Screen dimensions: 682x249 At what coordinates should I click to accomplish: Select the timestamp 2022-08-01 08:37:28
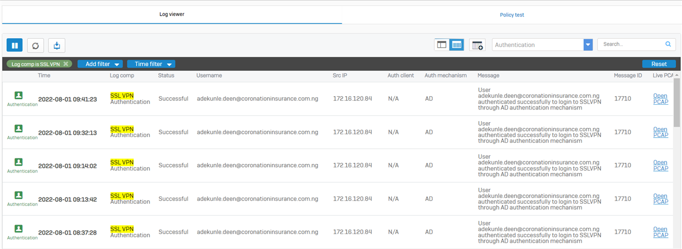point(68,233)
